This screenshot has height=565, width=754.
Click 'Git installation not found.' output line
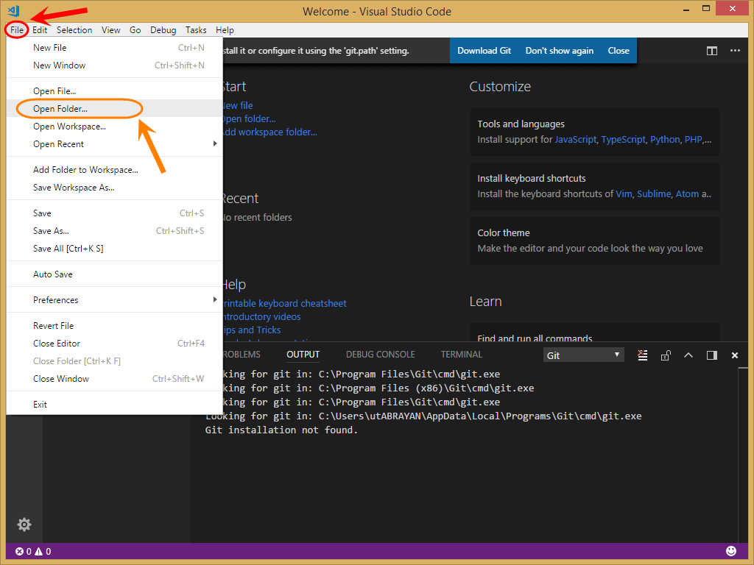tap(281, 430)
